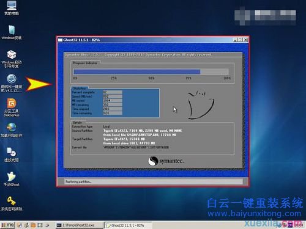
Task: Click the Speed (MB/min) value field
Action: 113,96
